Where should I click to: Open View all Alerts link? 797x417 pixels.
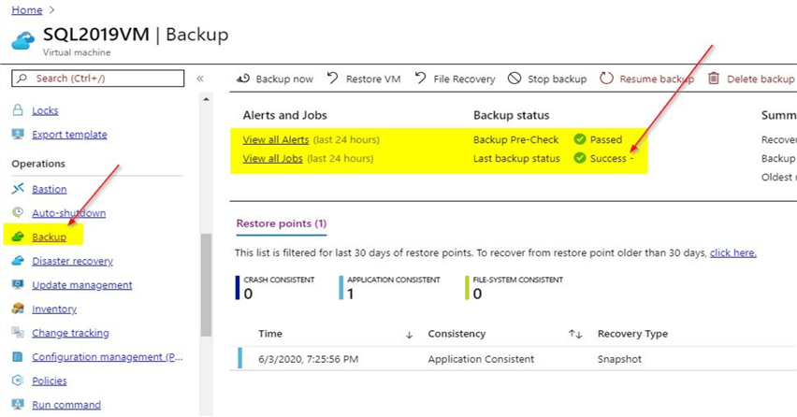click(x=276, y=139)
